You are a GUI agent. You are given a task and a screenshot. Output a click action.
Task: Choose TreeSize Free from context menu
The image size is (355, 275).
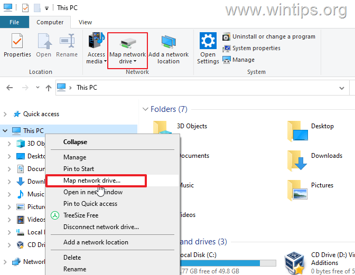(113, 215)
